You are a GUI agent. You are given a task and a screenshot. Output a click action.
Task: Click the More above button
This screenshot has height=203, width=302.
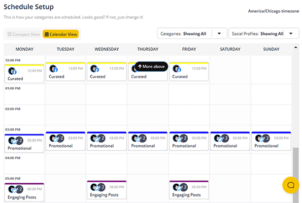151,66
